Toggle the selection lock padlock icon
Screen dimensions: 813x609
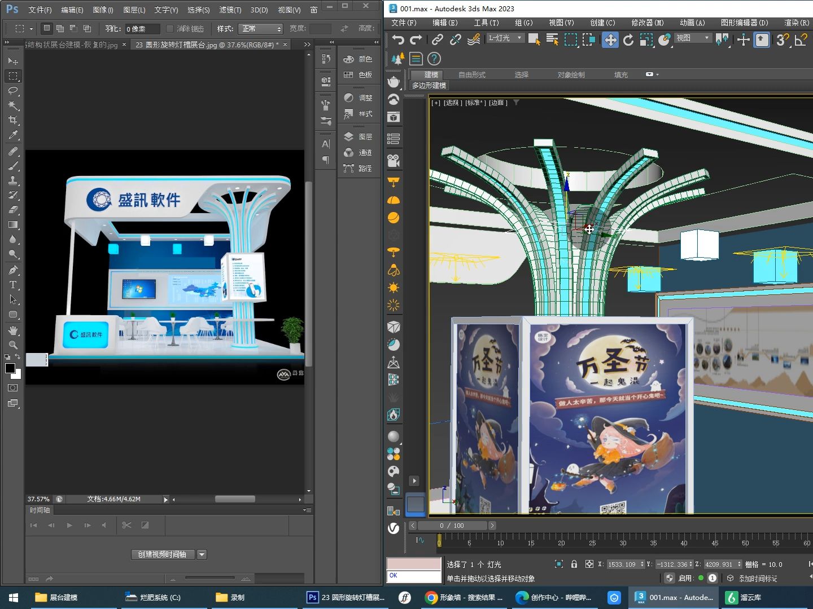574,564
